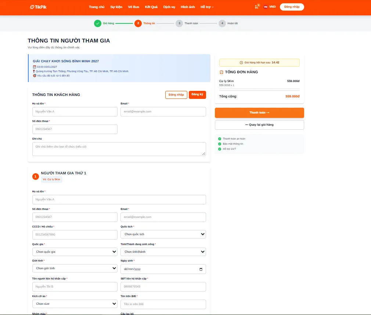
Task: Expand the Hỗ trợ menu
Action: (x=207, y=7)
